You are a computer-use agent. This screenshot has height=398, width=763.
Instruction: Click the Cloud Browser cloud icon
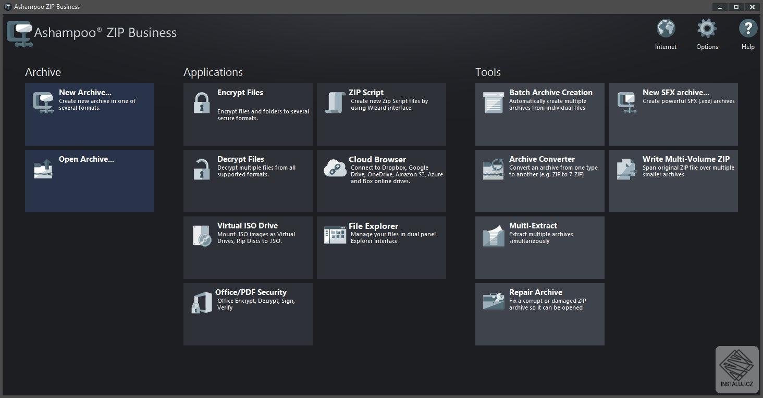point(335,169)
